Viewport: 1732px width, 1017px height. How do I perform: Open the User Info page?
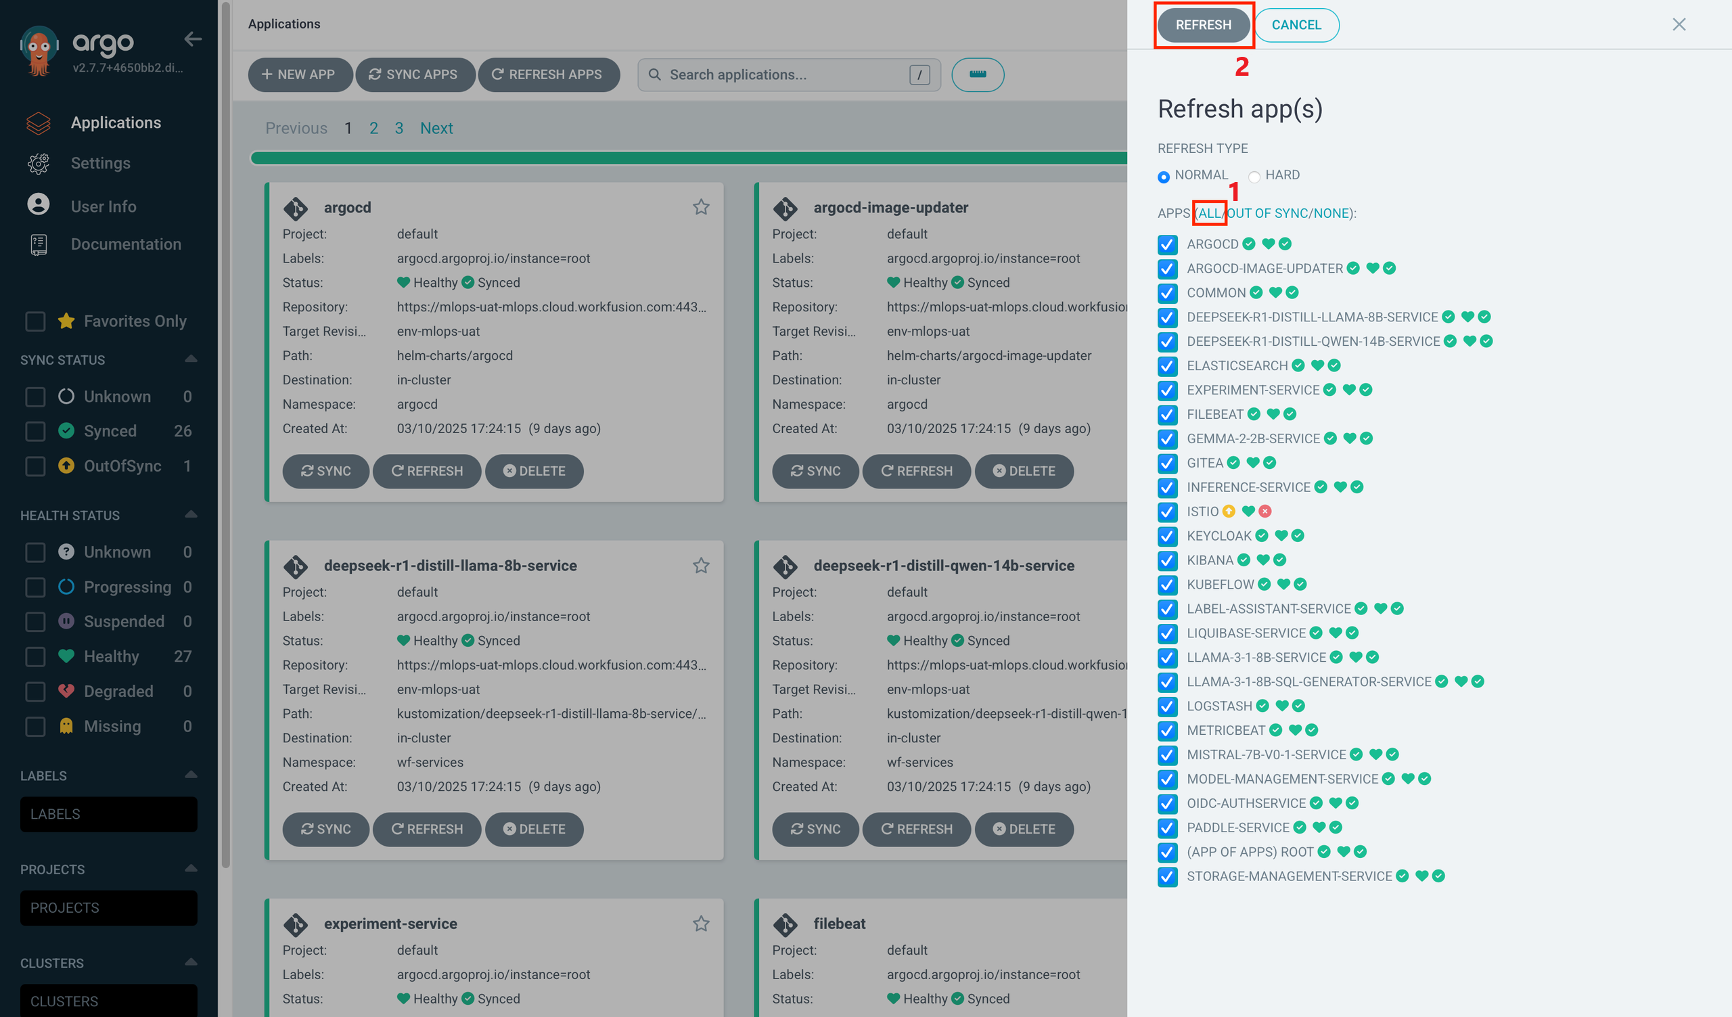point(103,206)
